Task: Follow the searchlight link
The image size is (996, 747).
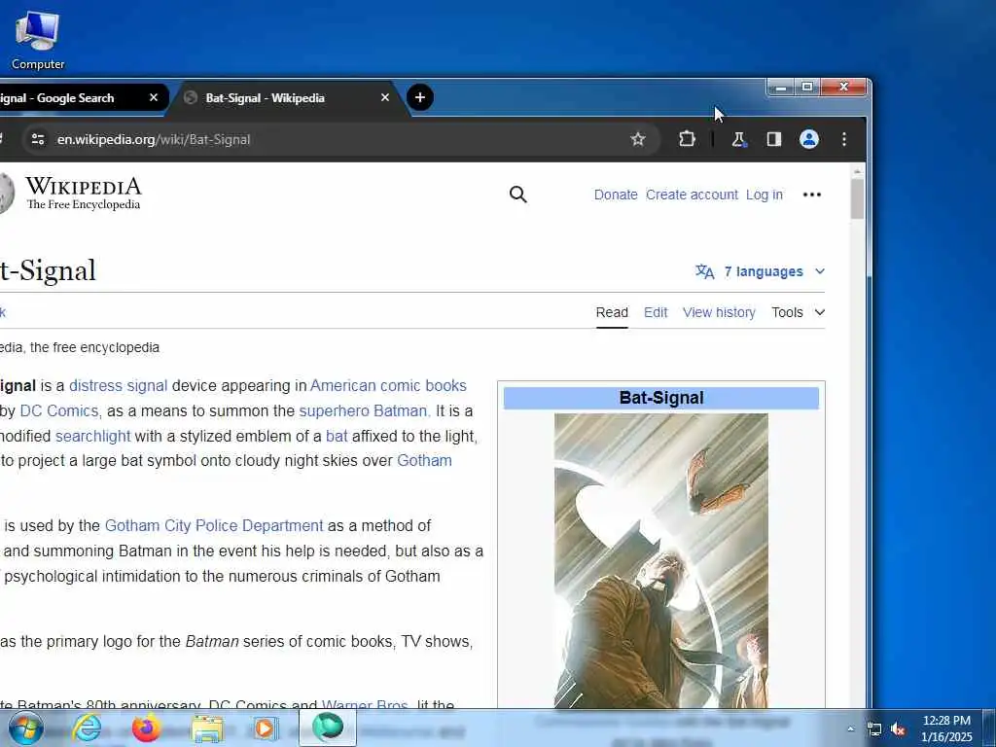Action: (x=92, y=437)
